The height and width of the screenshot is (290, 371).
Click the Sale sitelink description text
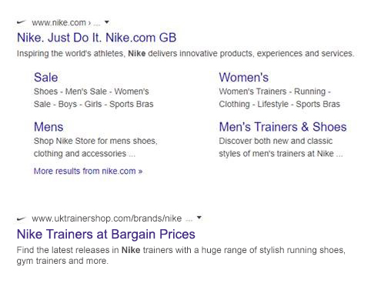[94, 98]
